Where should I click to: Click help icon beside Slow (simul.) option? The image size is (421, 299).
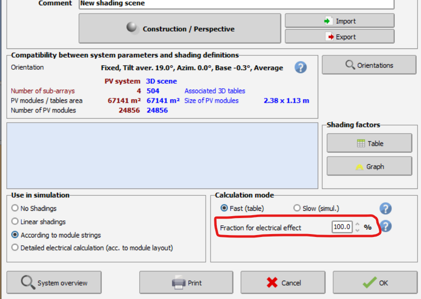[x=385, y=208]
